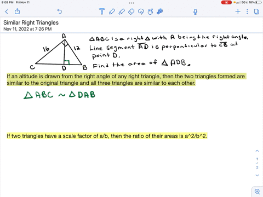The height and width of the screenshot is (197, 263).
Task: Tap the scale factor areas sentence
Action: [107, 136]
